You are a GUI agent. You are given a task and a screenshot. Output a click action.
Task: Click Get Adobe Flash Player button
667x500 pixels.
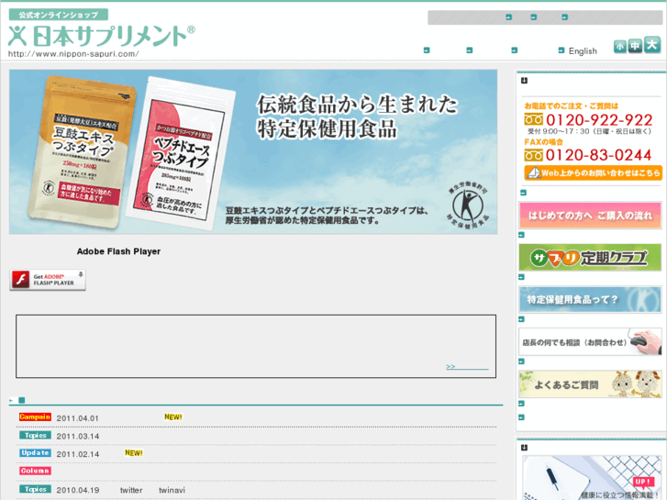48,280
